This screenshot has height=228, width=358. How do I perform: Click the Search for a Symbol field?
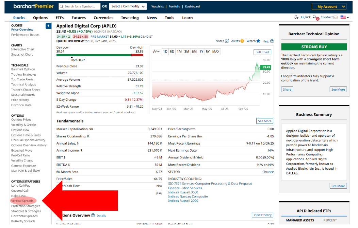click(x=82, y=6)
